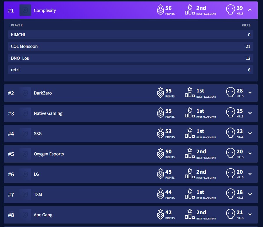Click the SSG team name
The height and width of the screenshot is (227, 263).
pyautogui.click(x=38, y=134)
